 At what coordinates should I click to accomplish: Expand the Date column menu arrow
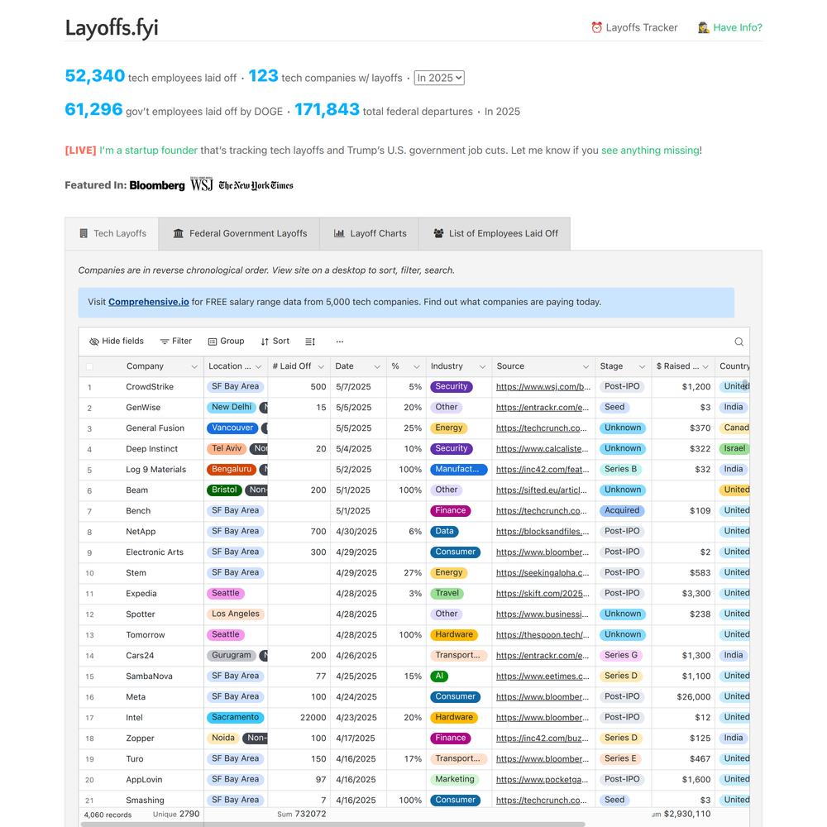tap(377, 366)
